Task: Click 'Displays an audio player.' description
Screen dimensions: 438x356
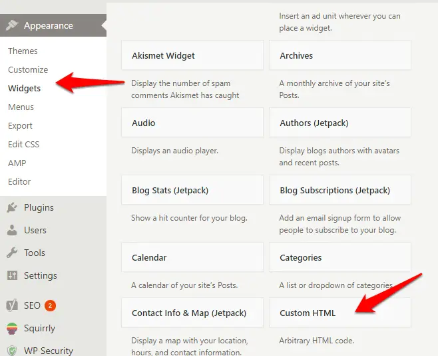Action: [x=174, y=151]
